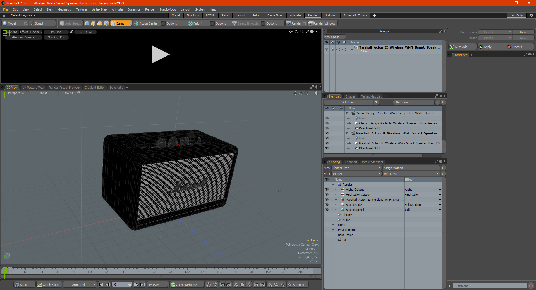Click the record keyframe red circle icon
Image resolution: width=536 pixels, height=290 pixels.
(242, 285)
